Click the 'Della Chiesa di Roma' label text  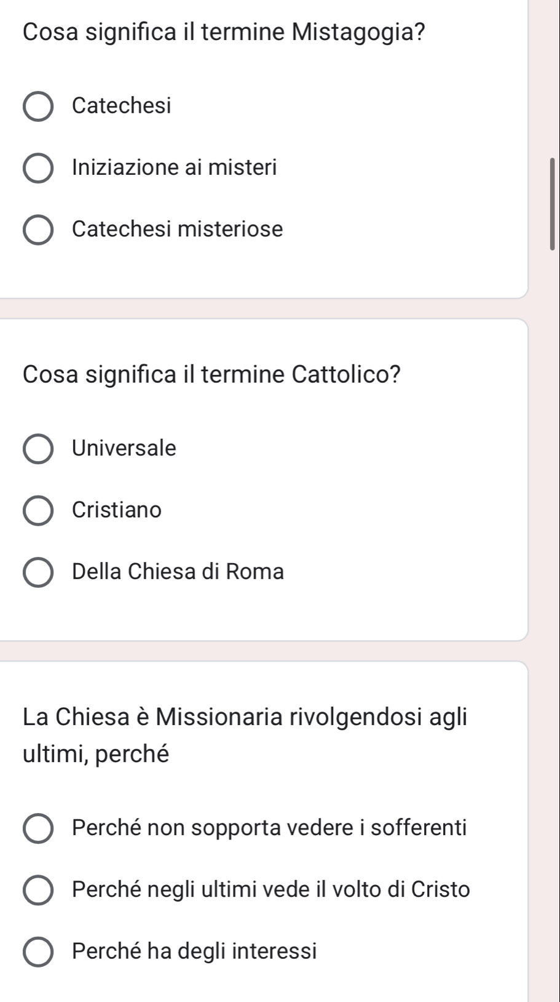pos(178,571)
